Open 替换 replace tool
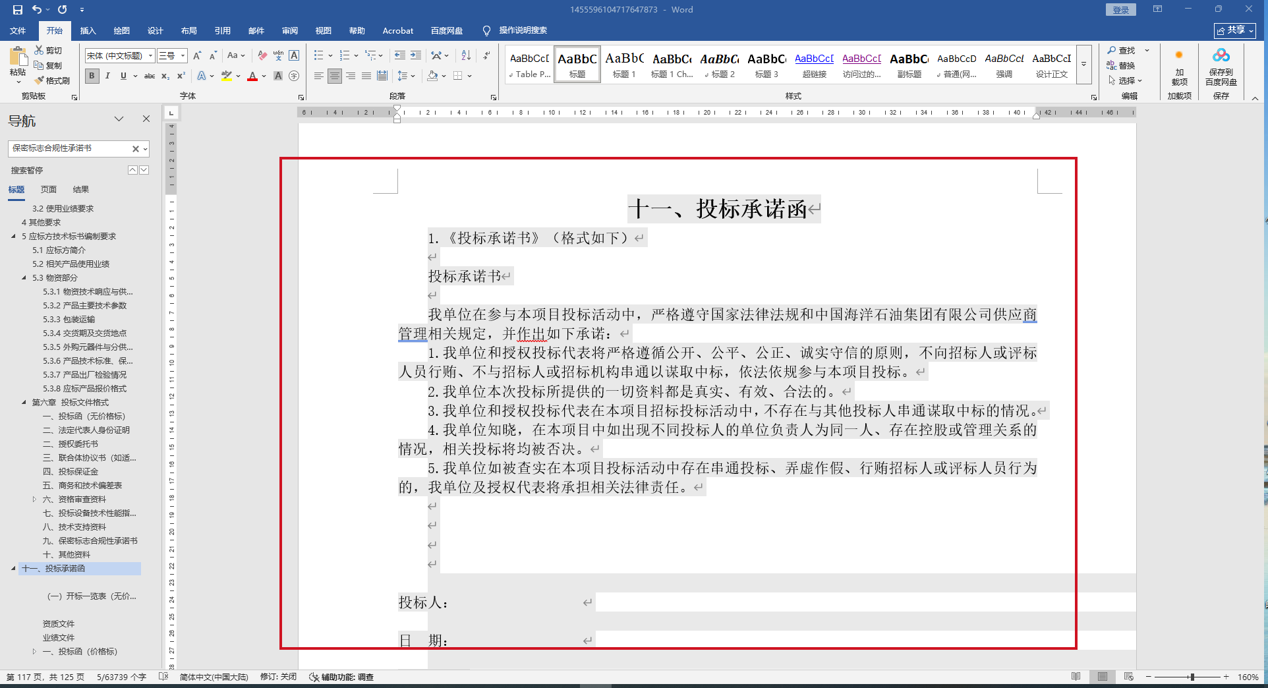 click(1120, 65)
